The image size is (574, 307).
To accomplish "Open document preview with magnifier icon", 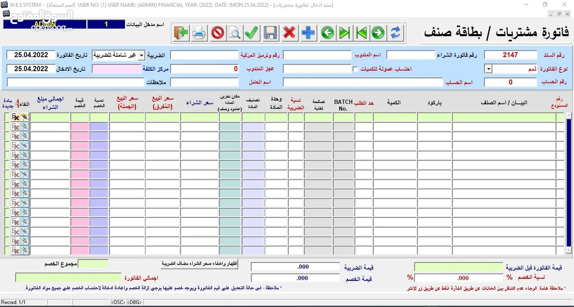I will pos(234,33).
